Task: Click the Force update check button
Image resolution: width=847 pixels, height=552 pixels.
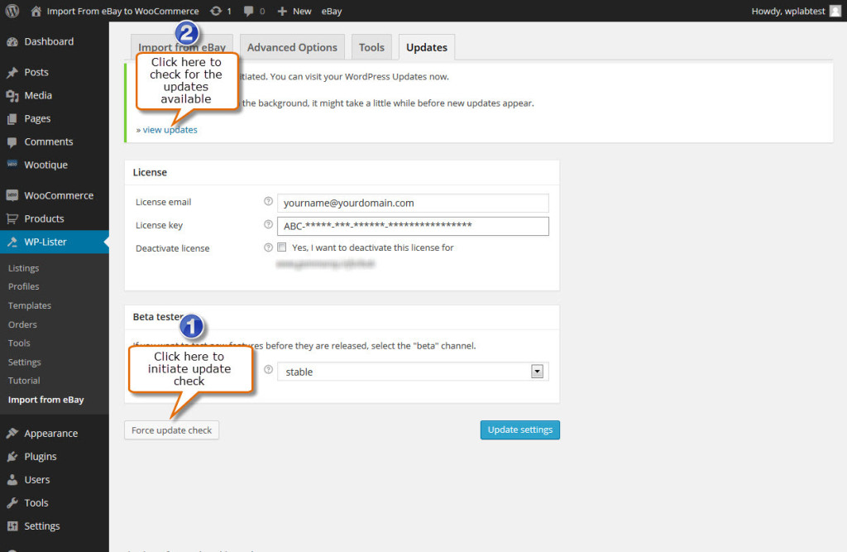Action: 172,430
